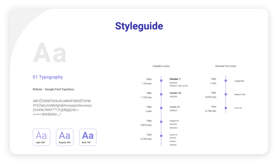The width and height of the screenshot is (278, 165).
Task: Click the 1 rem value beside Header H3
Action: pos(149,111)
